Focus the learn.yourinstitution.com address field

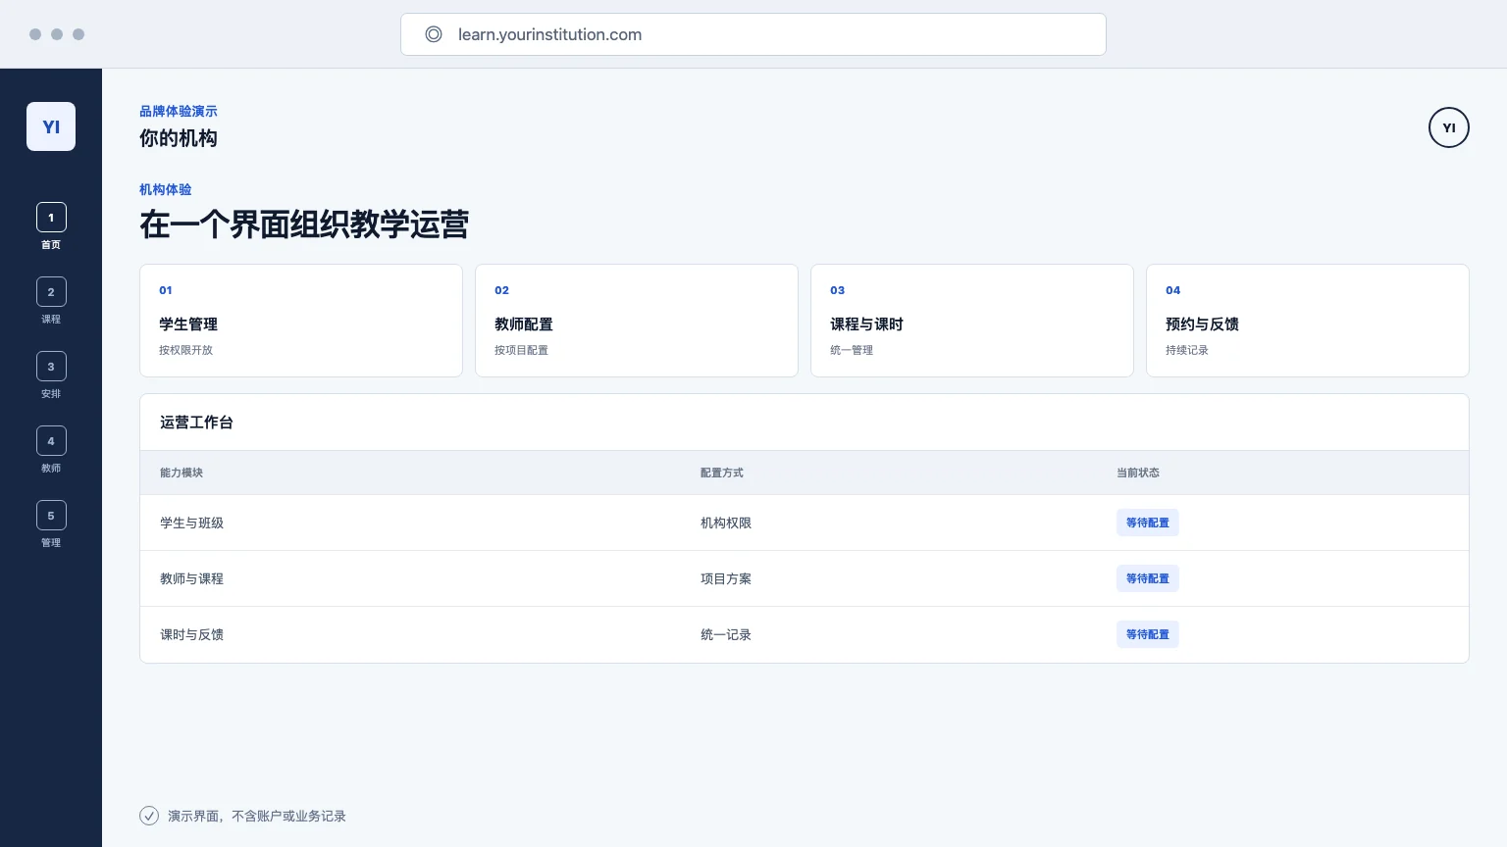coord(753,34)
